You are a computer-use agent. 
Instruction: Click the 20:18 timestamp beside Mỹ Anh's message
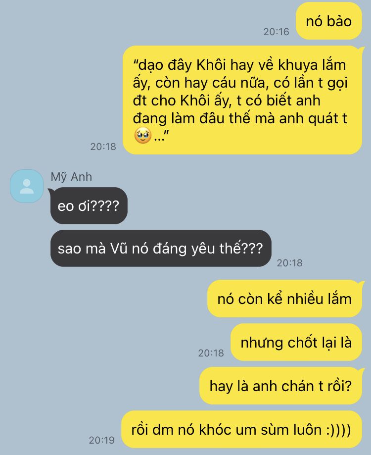289,263
